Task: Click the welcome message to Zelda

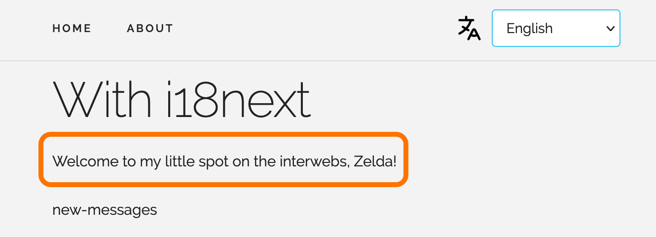Action: click(x=224, y=161)
